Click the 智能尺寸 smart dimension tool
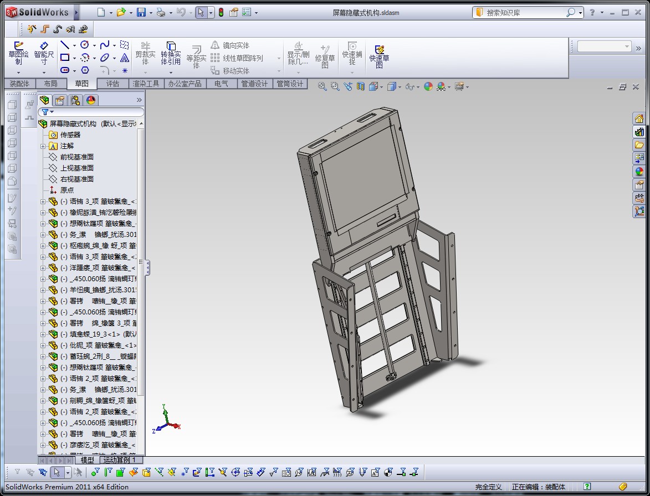 point(44,53)
